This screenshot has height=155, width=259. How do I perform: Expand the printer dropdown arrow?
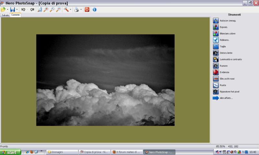(x=81, y=10)
